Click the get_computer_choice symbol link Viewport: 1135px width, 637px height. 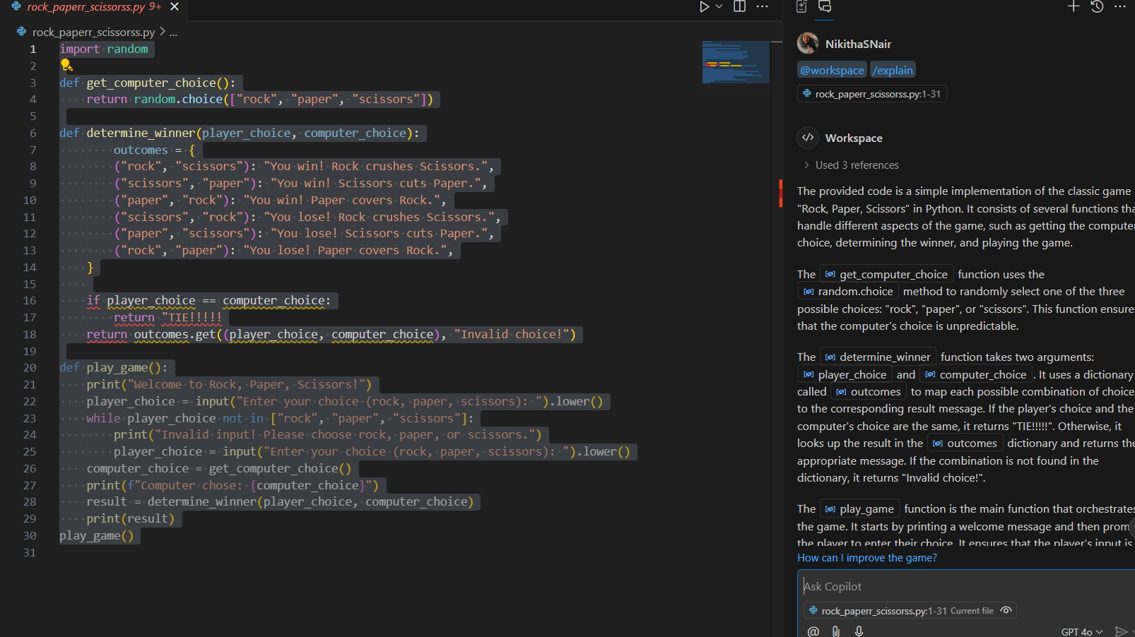[886, 274]
